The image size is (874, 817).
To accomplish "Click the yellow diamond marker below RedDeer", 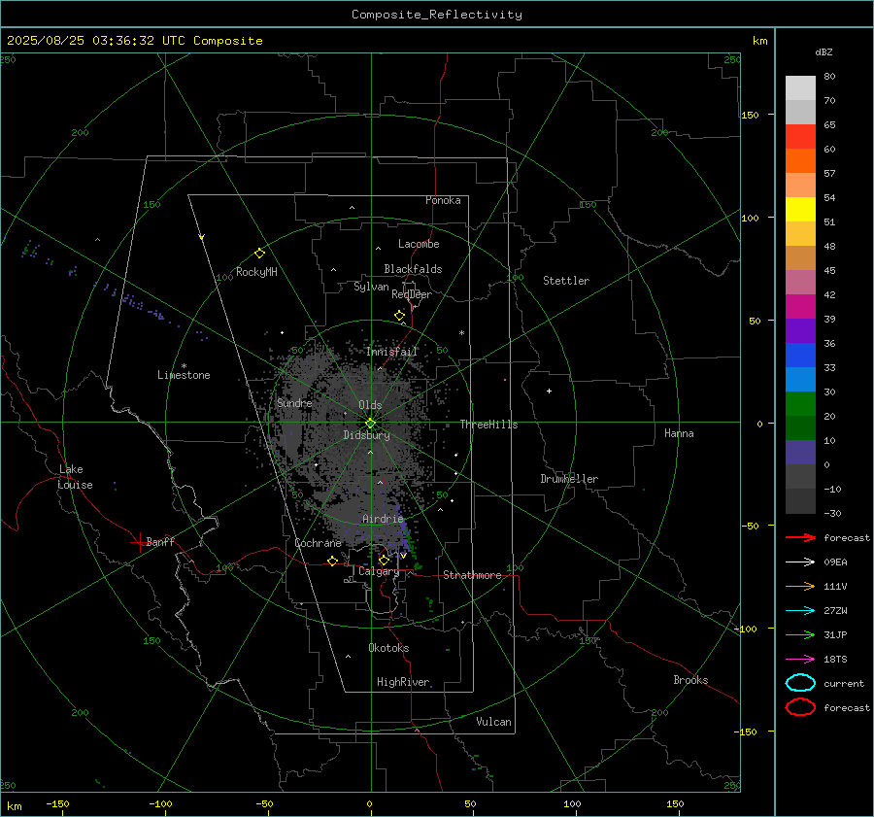I will pos(400,316).
